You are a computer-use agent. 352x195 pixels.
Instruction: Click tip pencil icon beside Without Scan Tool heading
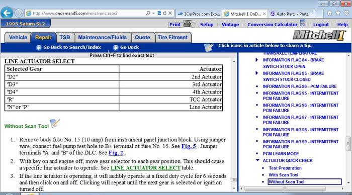click(55, 123)
